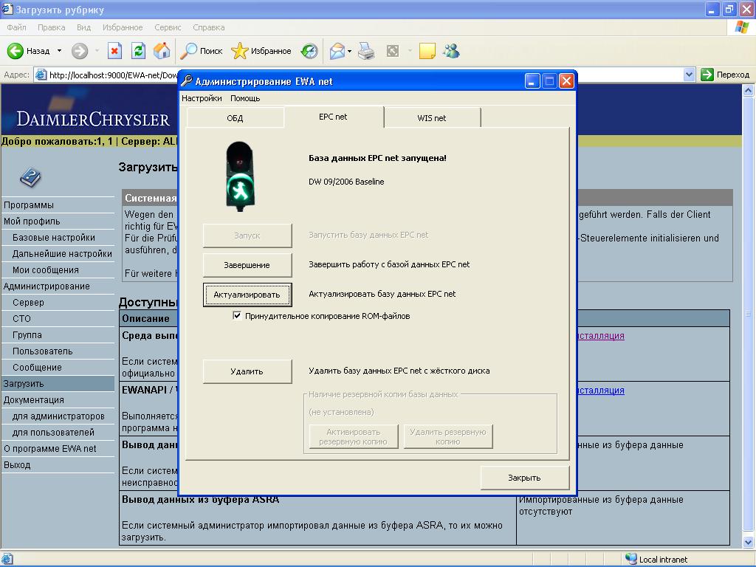Click the page scrollbar down arrow
The width and height of the screenshot is (756, 567).
(749, 542)
